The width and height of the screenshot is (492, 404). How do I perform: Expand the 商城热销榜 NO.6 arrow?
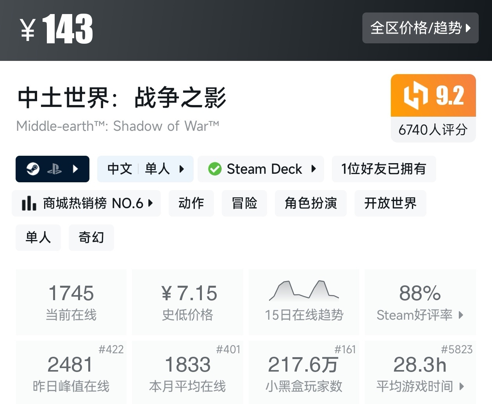(150, 203)
